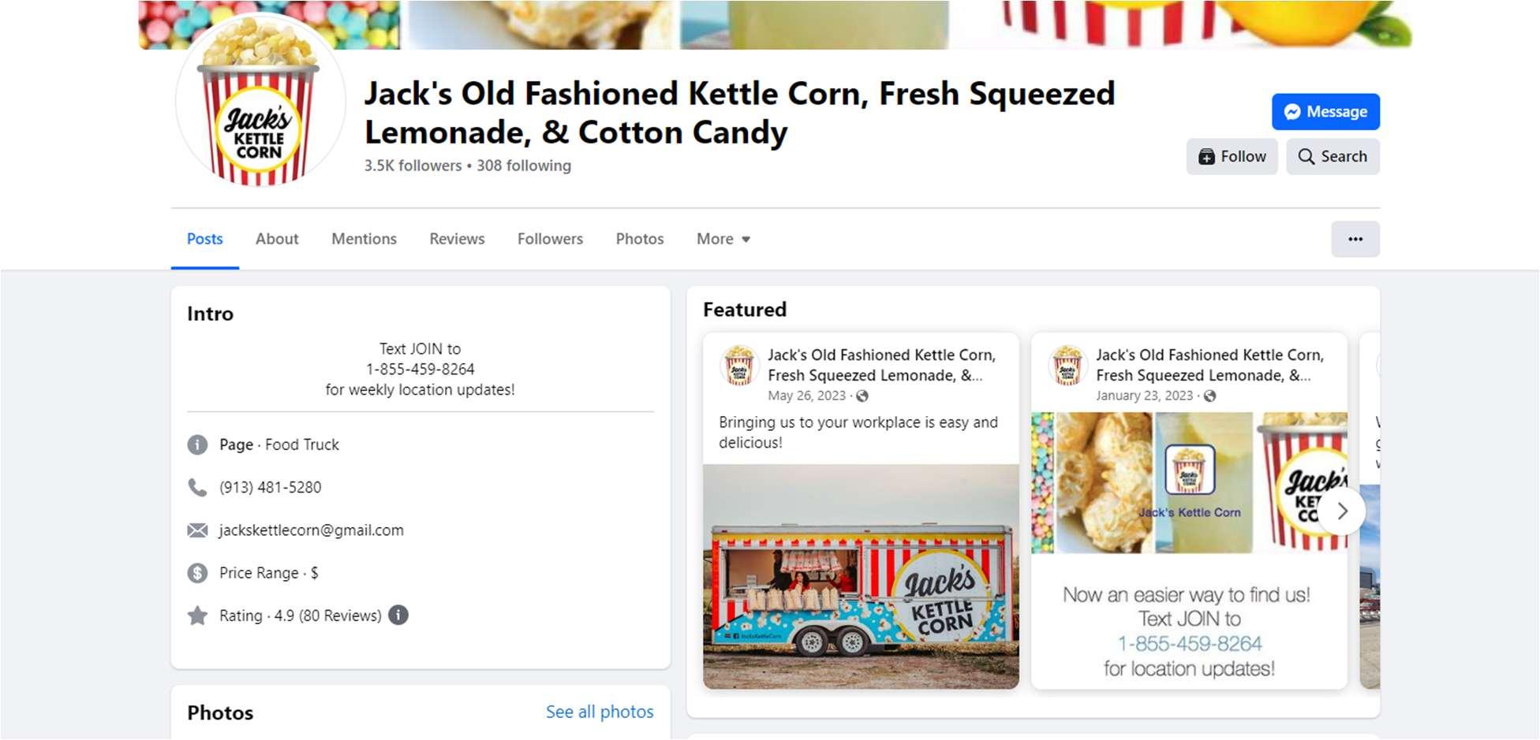Image resolution: width=1540 pixels, height=740 pixels.
Task: Click the jackskettlecorn@gmail.com email address
Action: click(312, 530)
